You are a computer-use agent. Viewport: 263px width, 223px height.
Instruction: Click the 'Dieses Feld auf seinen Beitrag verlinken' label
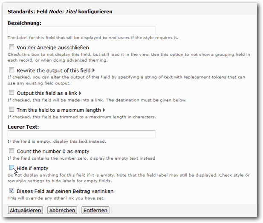point(65,191)
